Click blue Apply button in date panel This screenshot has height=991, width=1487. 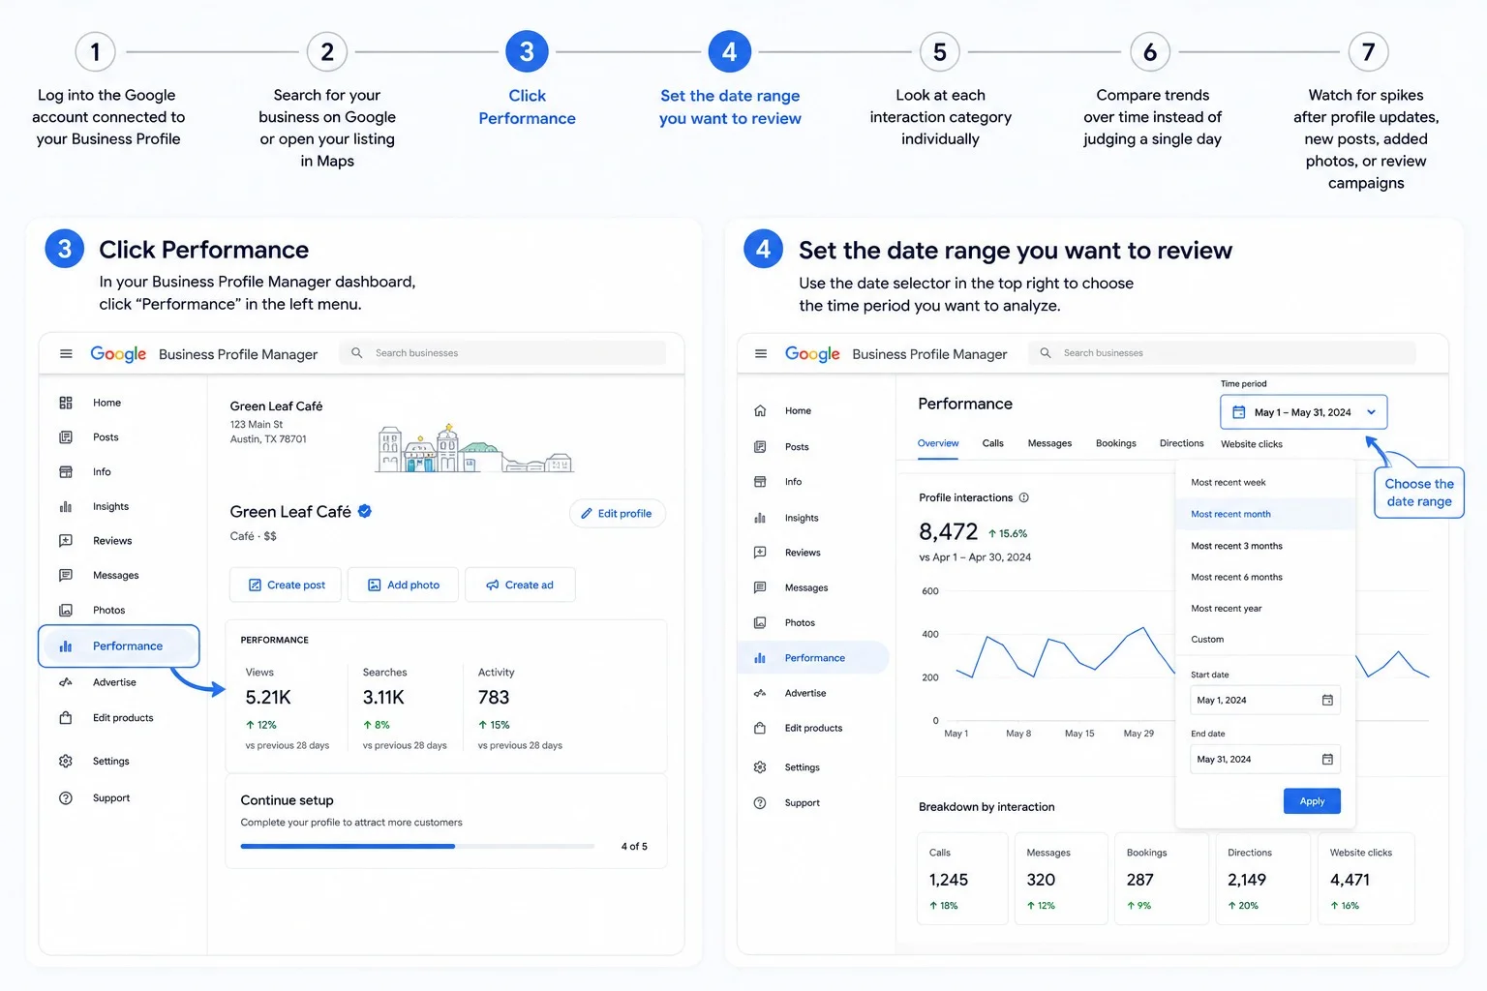(1312, 801)
